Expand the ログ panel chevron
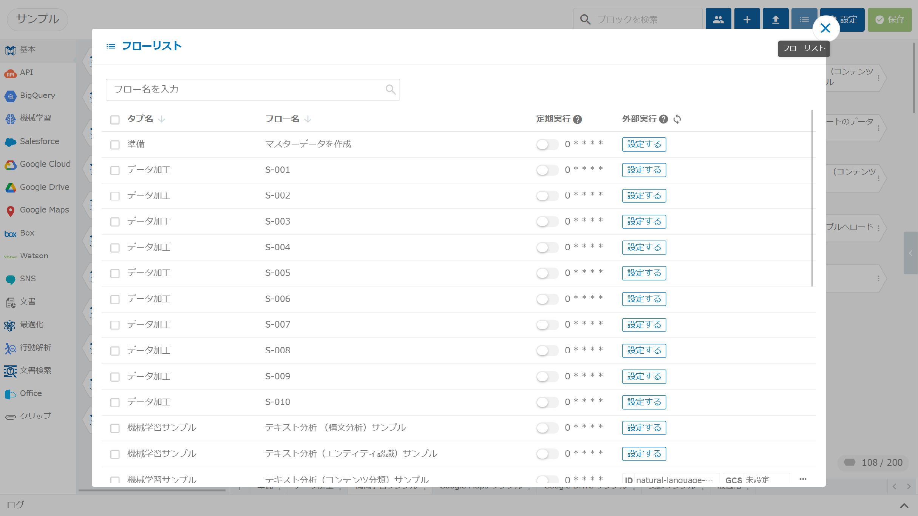This screenshot has width=918, height=516. pyautogui.click(x=904, y=505)
